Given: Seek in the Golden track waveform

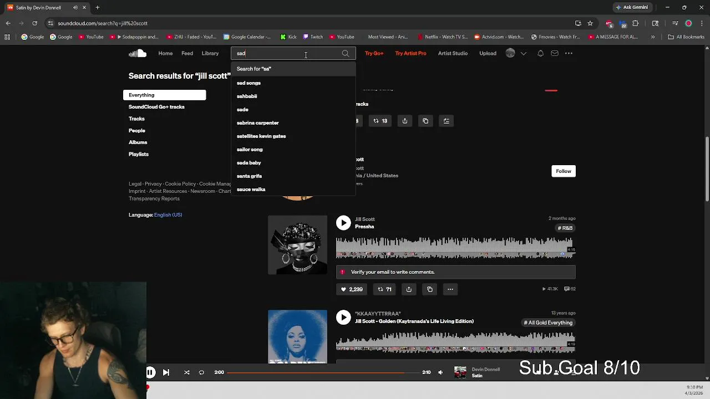Looking at the screenshot, I should (455, 342).
